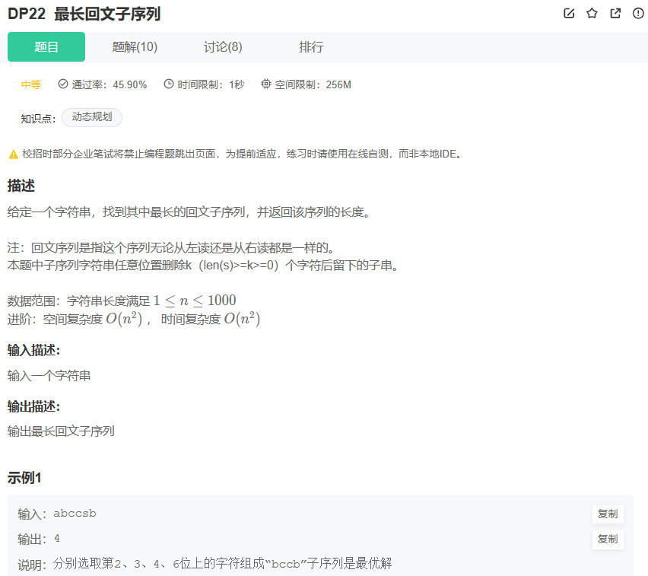Select the 动态规划 knowledge tag
This screenshot has height=576, width=648.
tap(91, 117)
